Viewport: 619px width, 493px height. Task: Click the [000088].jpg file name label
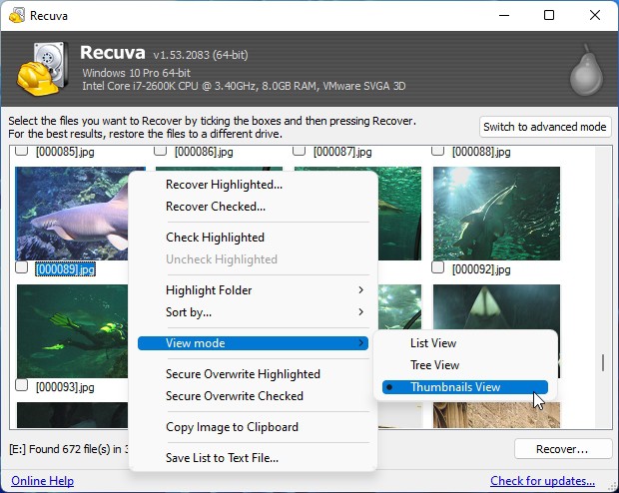481,152
